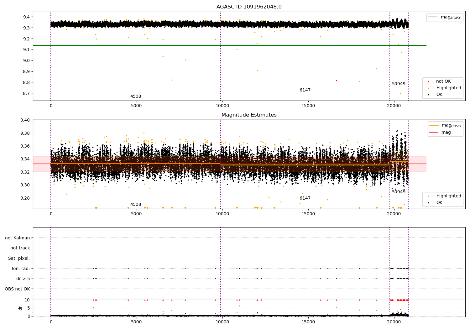Click the red 'mag' legend entry in middle plot

click(x=440, y=133)
